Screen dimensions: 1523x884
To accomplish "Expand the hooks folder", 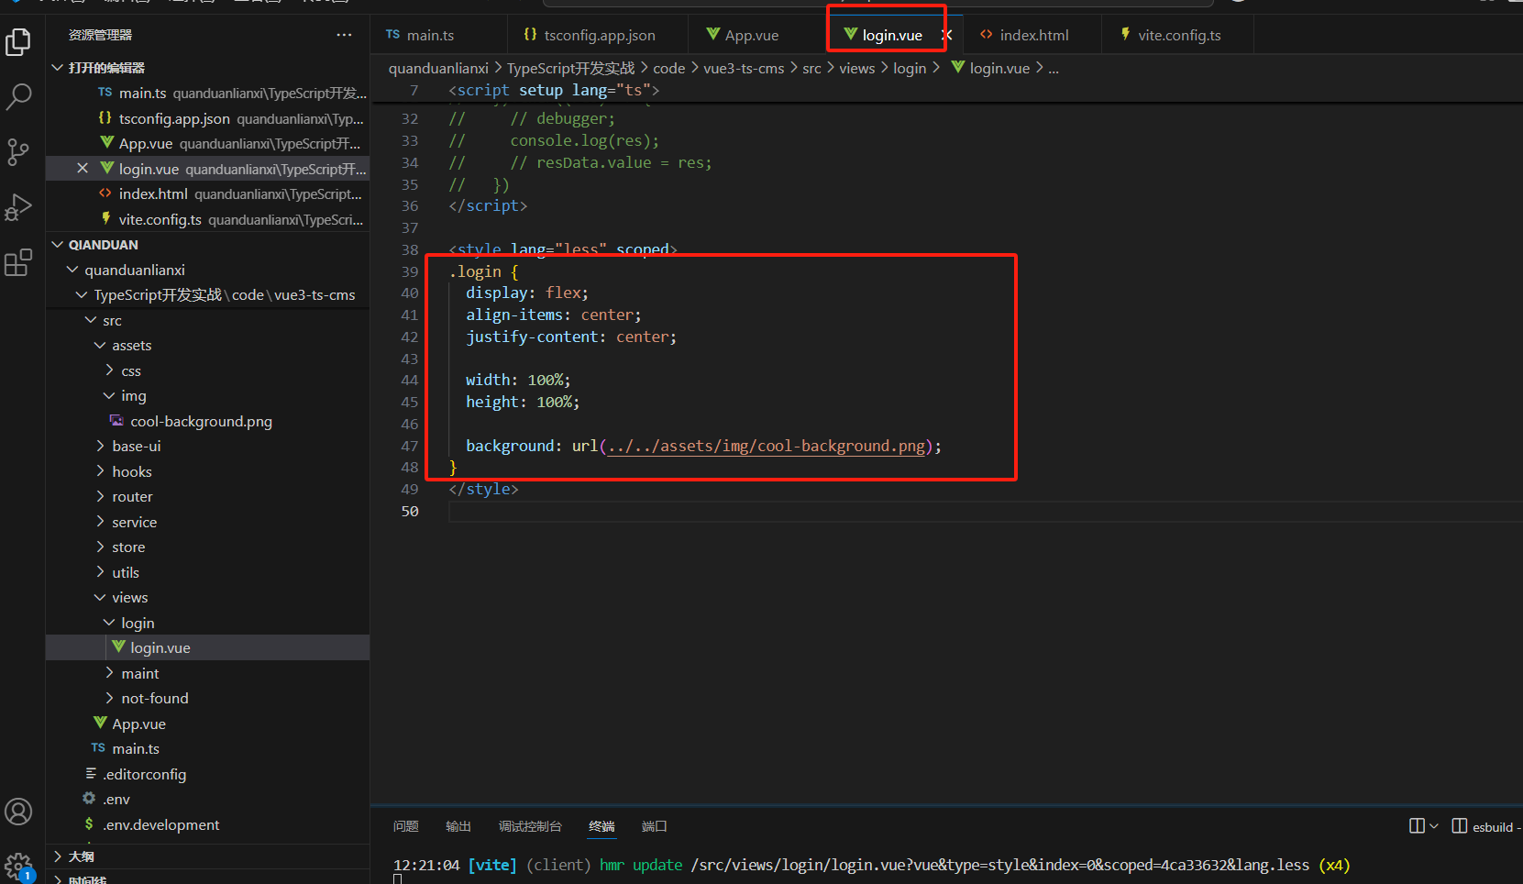I will (100, 471).
